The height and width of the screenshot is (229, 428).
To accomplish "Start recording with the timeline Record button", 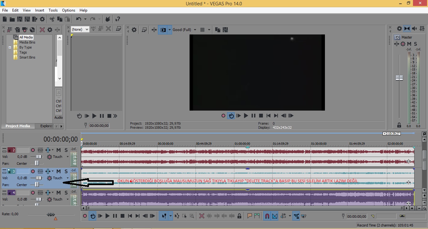I will 85,216.
